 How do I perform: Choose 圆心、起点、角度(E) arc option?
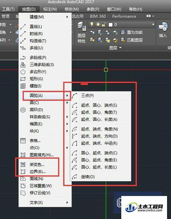coord(101,160)
